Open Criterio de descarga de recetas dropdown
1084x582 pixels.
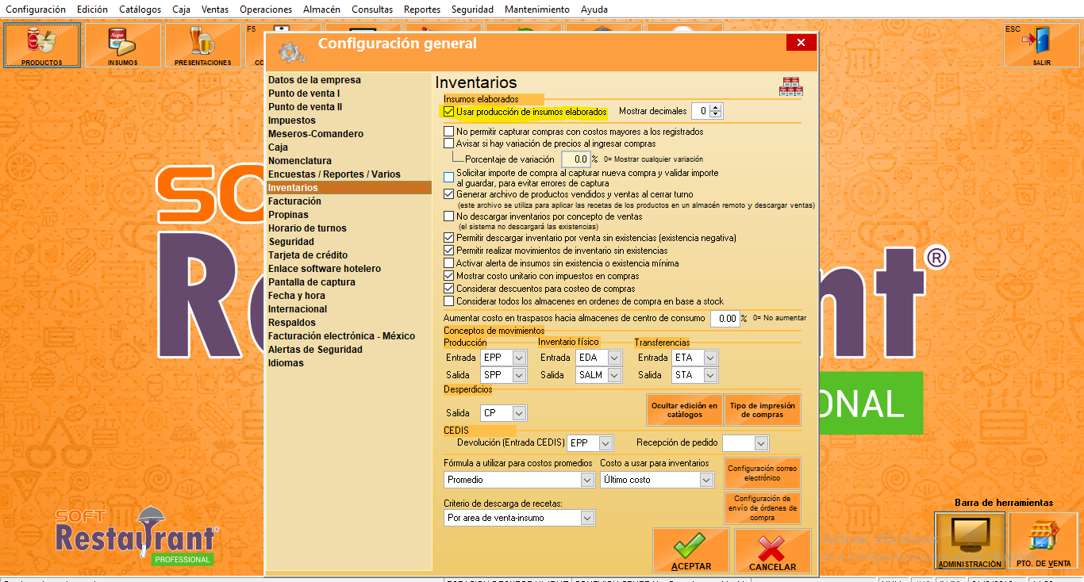[587, 518]
